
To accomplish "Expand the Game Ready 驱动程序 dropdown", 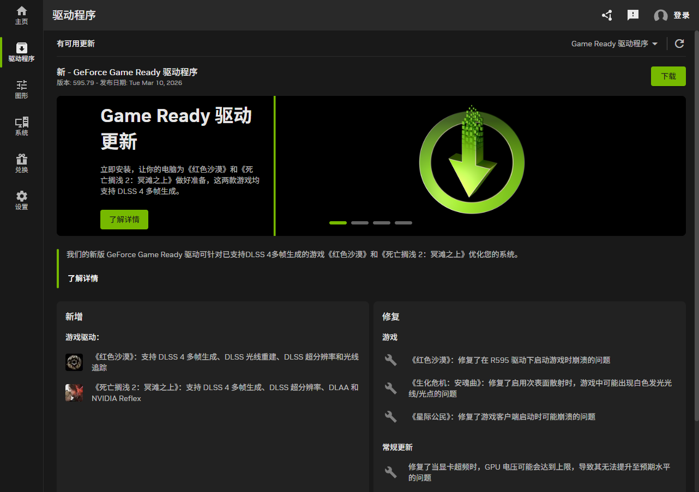I will pyautogui.click(x=614, y=44).
